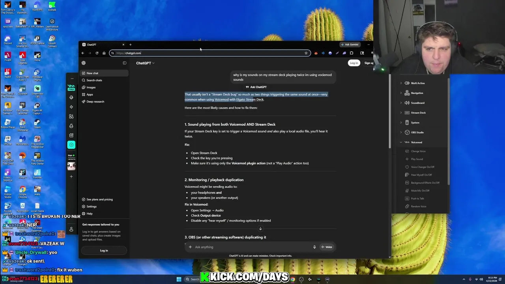Start a New chat

[104, 73]
